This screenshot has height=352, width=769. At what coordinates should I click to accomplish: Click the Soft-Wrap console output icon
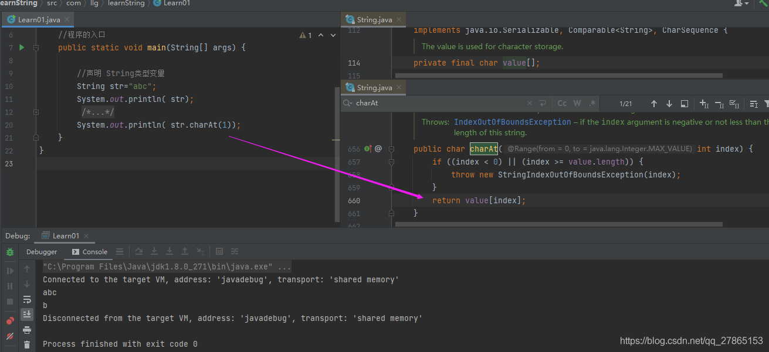(27, 299)
